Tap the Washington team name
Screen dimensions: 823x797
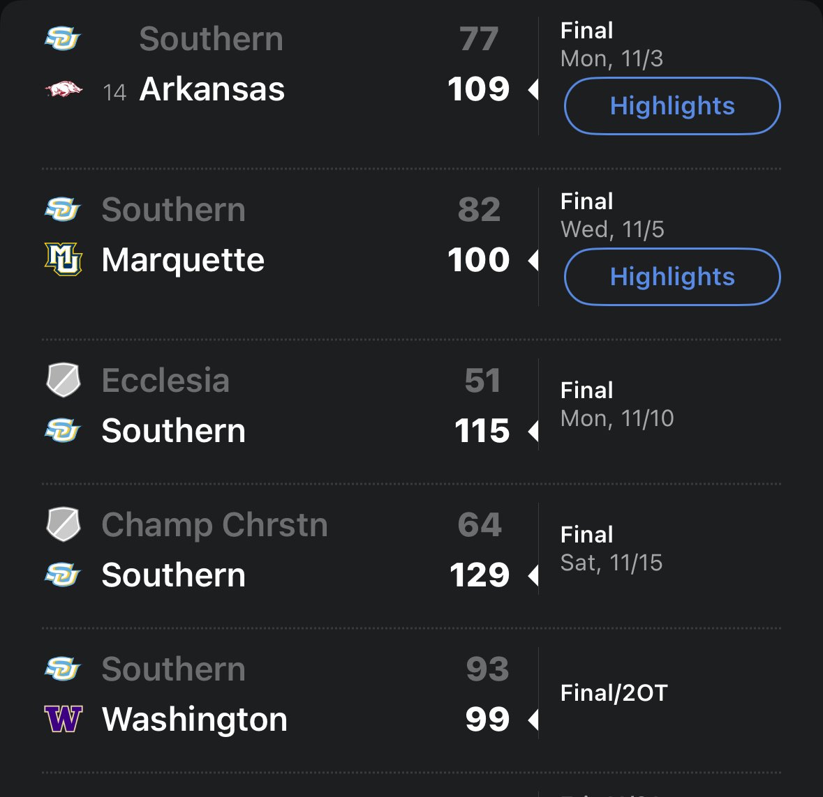click(195, 719)
